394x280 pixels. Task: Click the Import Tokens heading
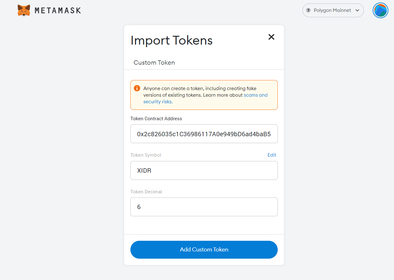(171, 40)
